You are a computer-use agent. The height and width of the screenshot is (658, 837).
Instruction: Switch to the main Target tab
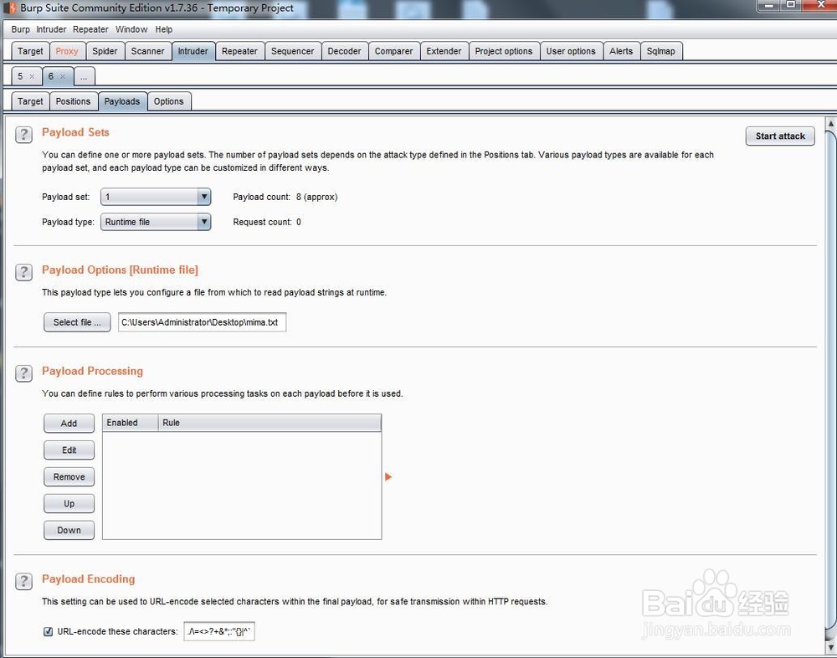pos(30,51)
